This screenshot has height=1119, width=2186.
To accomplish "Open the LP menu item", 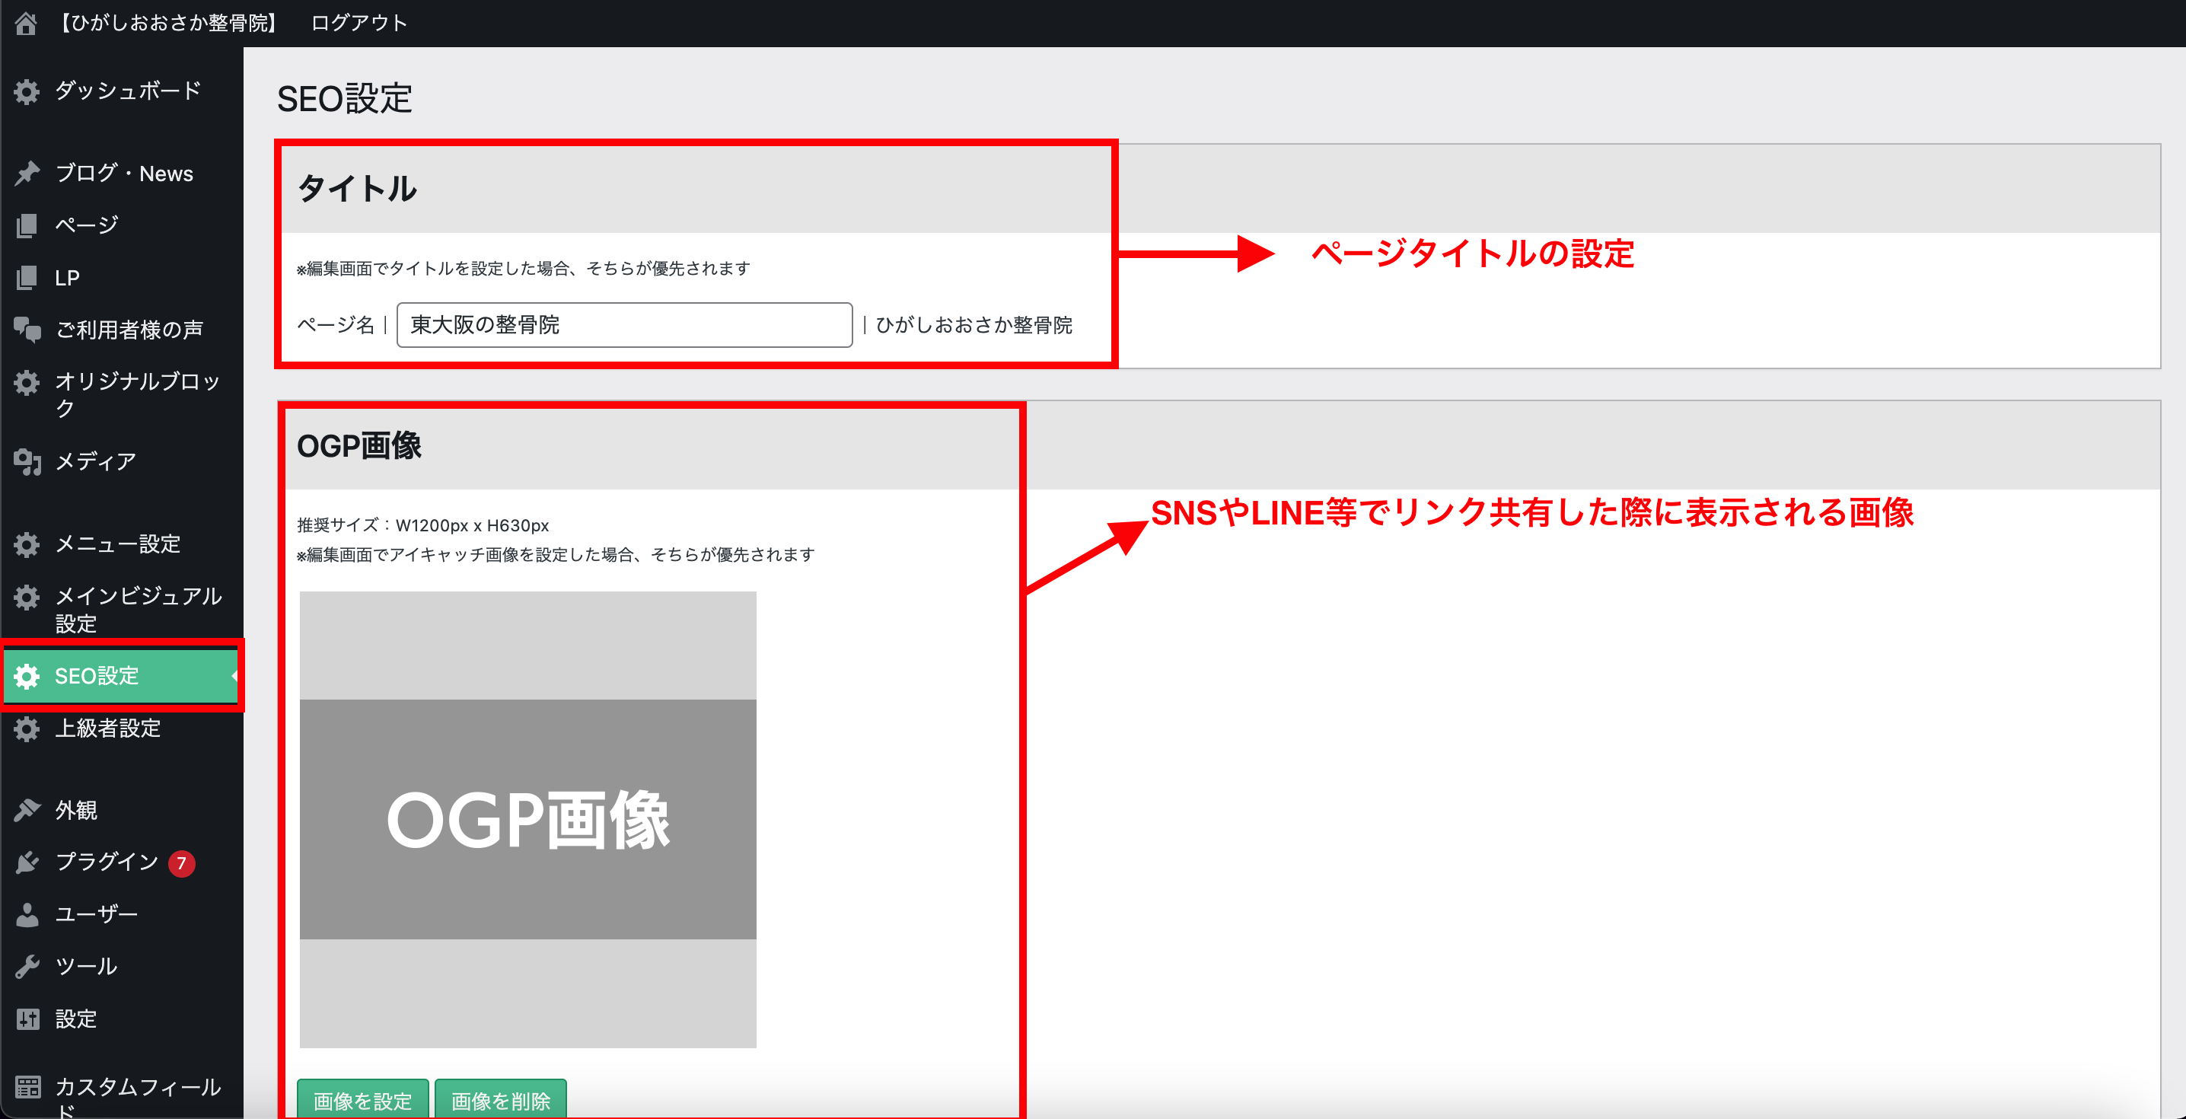I will click(x=67, y=278).
